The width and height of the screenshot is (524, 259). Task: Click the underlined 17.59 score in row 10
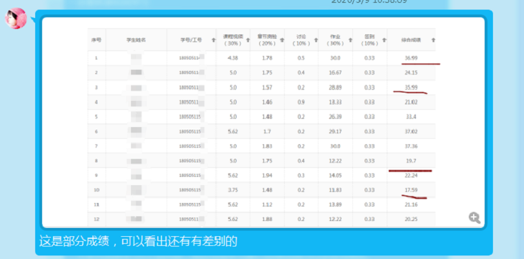[x=411, y=190]
